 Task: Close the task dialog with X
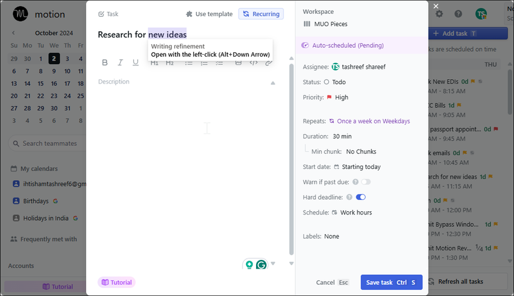pos(435,6)
